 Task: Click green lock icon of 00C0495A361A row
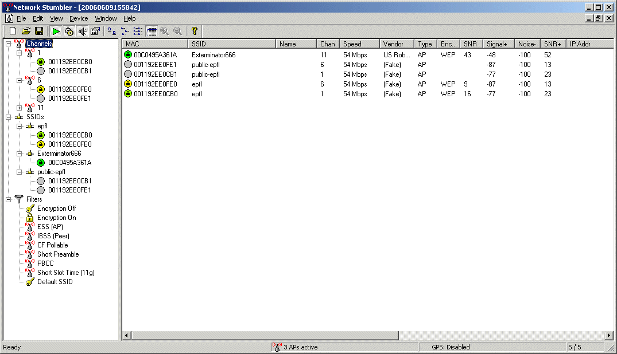[x=128, y=54]
